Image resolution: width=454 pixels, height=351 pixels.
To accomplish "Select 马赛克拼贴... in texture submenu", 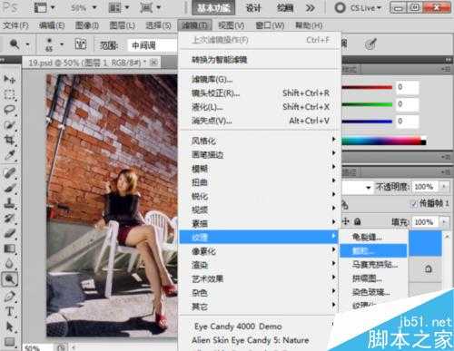I will tap(373, 265).
